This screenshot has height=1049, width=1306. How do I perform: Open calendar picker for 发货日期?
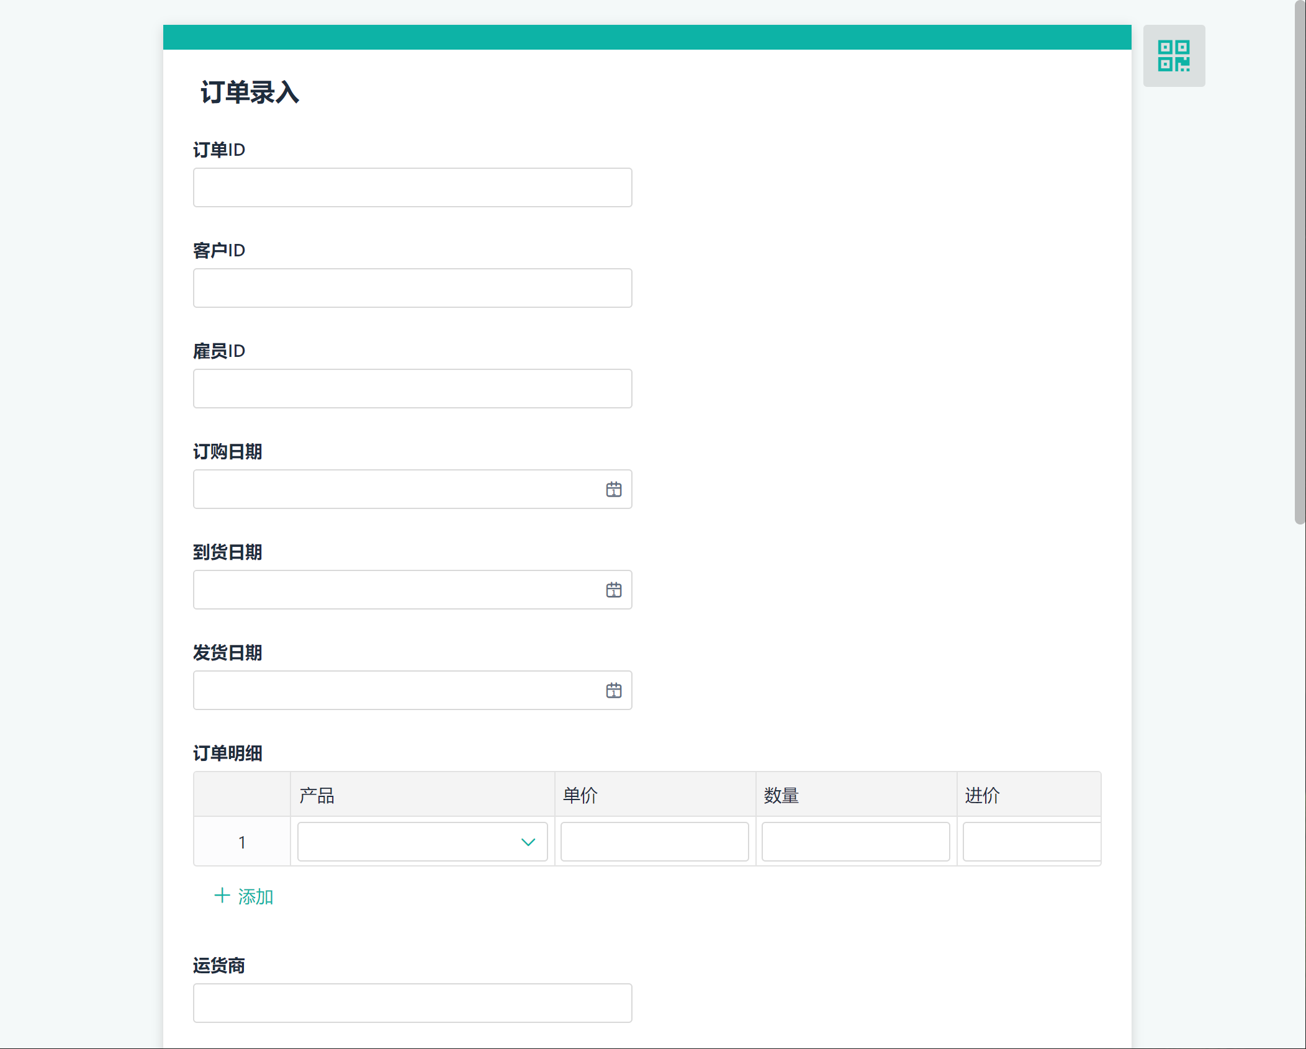(x=613, y=690)
